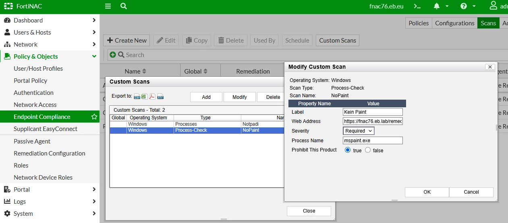This screenshot has height=223, width=508.
Task: Click Close in Custom Scans dialog
Action: click(309, 211)
